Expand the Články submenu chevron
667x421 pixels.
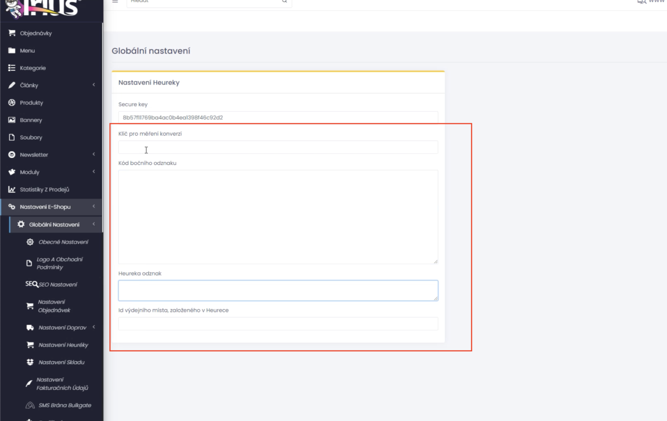point(94,85)
